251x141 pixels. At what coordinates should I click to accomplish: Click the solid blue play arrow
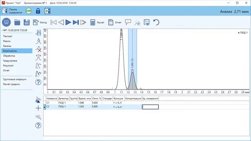(68, 22)
